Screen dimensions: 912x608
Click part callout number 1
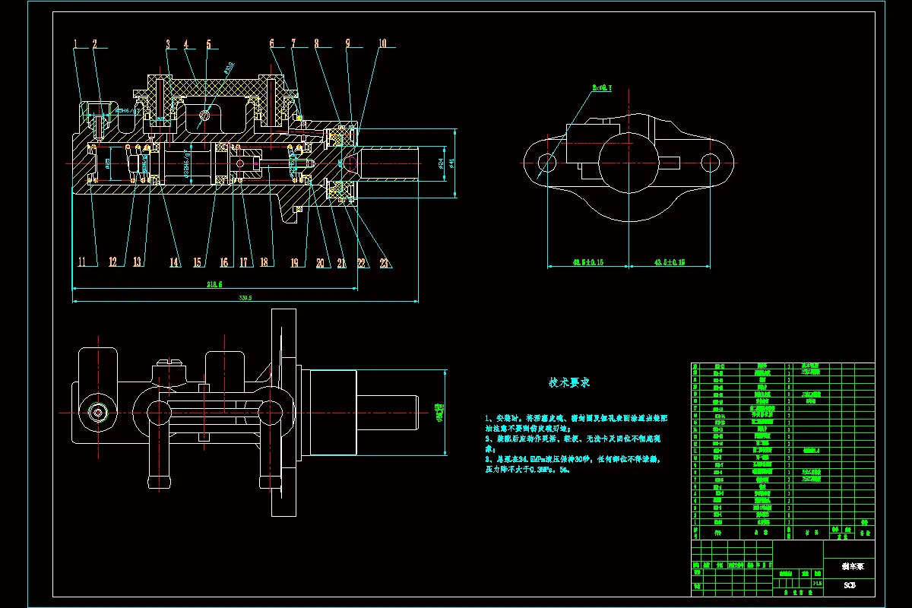click(x=76, y=44)
